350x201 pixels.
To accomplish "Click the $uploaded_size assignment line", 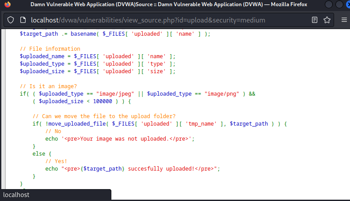I will [98, 71].
